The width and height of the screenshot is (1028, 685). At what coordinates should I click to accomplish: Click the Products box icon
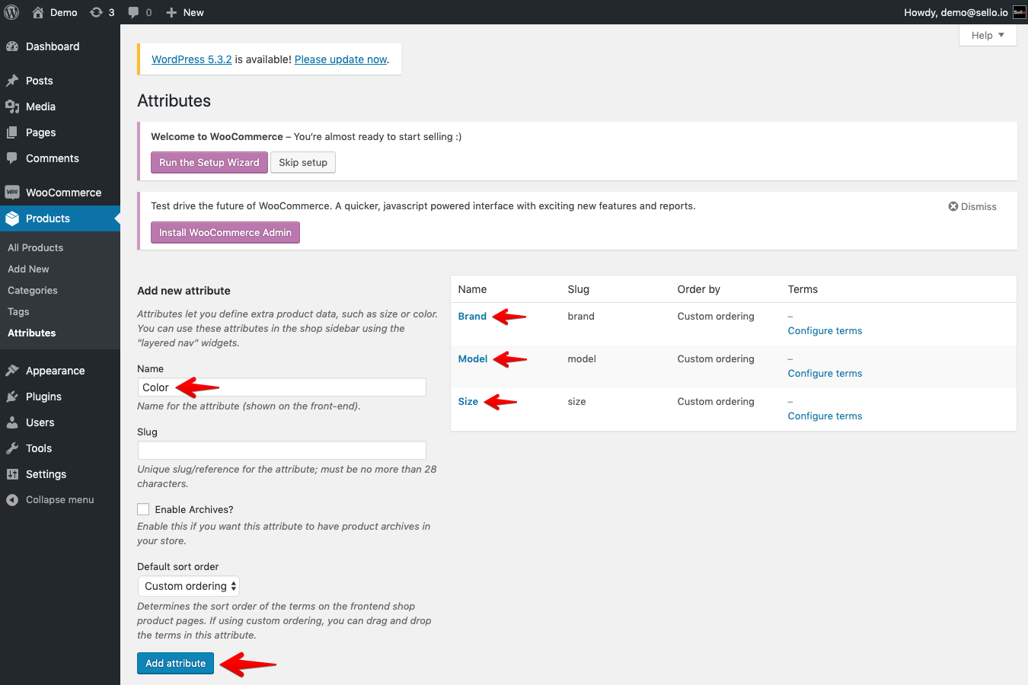pos(12,218)
